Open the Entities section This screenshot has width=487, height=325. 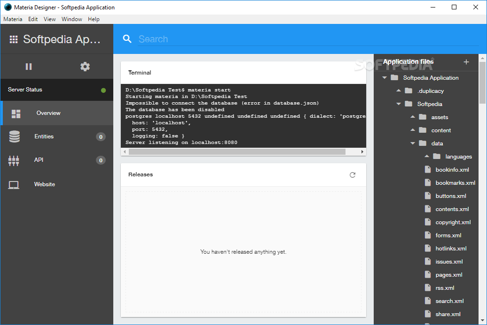[57, 136]
